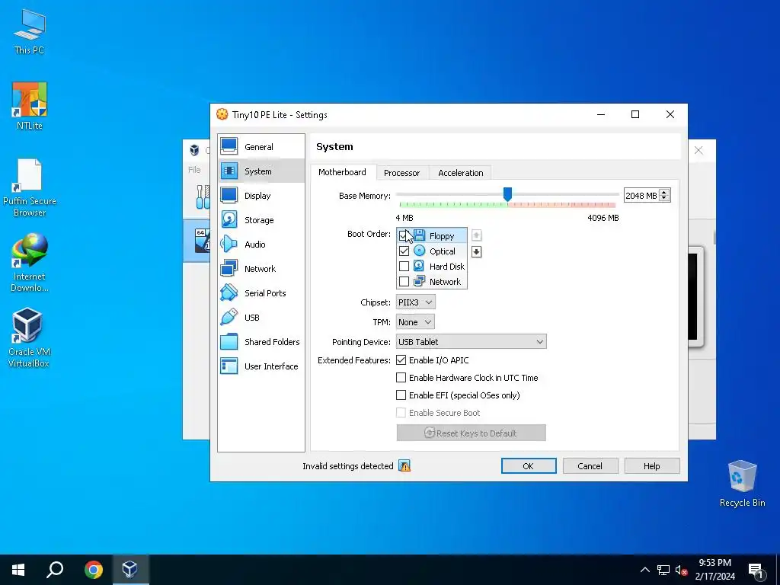The width and height of the screenshot is (780, 585).
Task: Switch to the Acceleration tab
Action: click(461, 173)
